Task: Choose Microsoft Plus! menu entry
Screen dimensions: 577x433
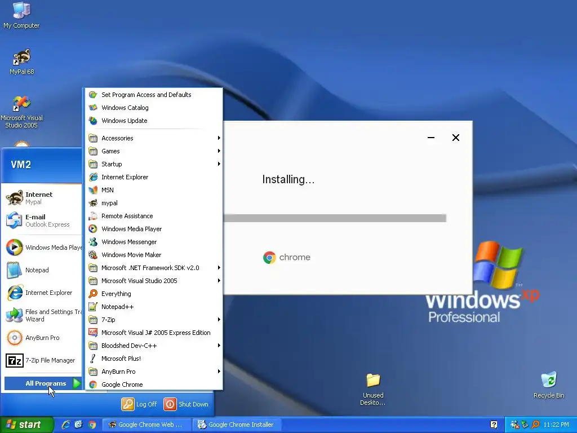Action: pyautogui.click(x=154, y=359)
